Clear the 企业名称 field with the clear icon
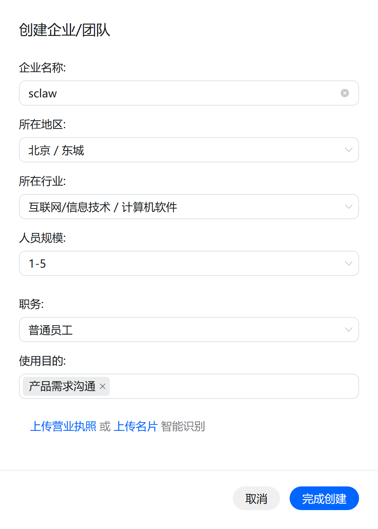 [344, 93]
